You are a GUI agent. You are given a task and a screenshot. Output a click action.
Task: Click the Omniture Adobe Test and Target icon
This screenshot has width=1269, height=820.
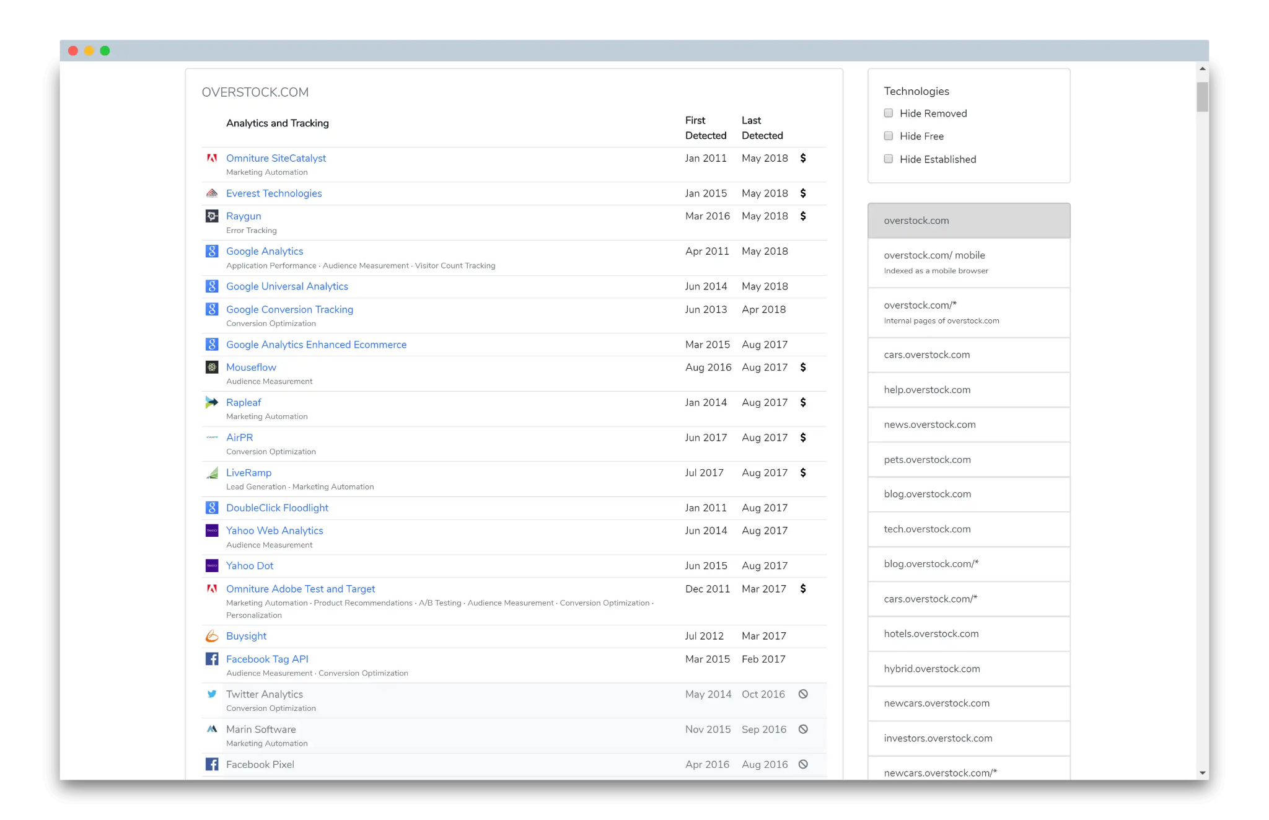pos(212,589)
